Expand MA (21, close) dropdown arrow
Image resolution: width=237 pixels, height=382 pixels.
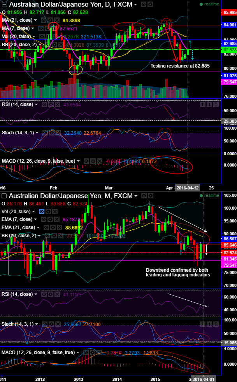pyautogui.click(x=35, y=20)
